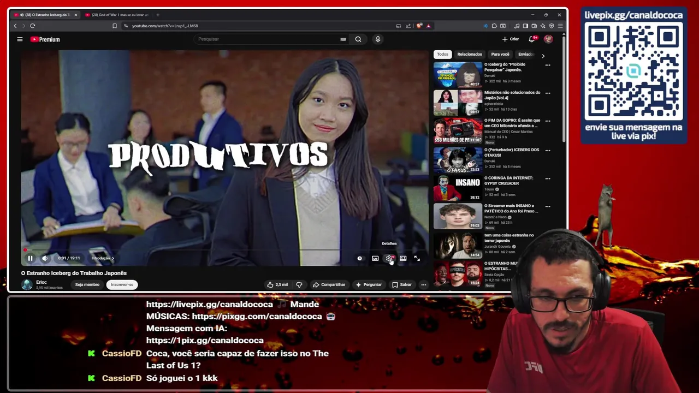Click the 'Seja membro' button
This screenshot has width=699, height=393.
(x=87, y=284)
